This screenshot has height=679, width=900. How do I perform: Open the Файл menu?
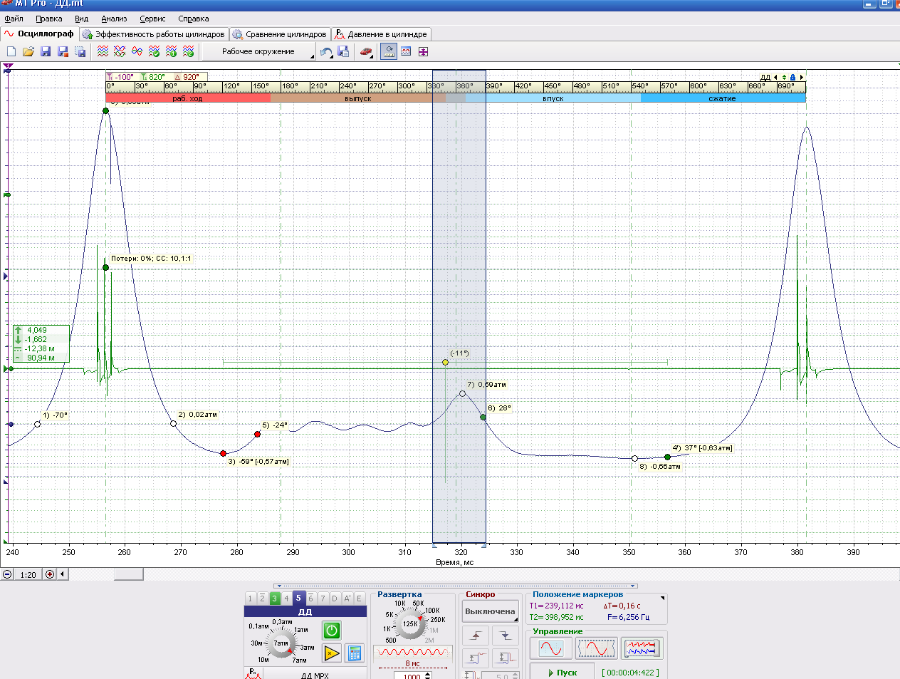click(x=14, y=19)
